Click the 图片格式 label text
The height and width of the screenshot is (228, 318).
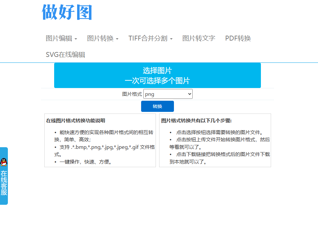(x=132, y=94)
